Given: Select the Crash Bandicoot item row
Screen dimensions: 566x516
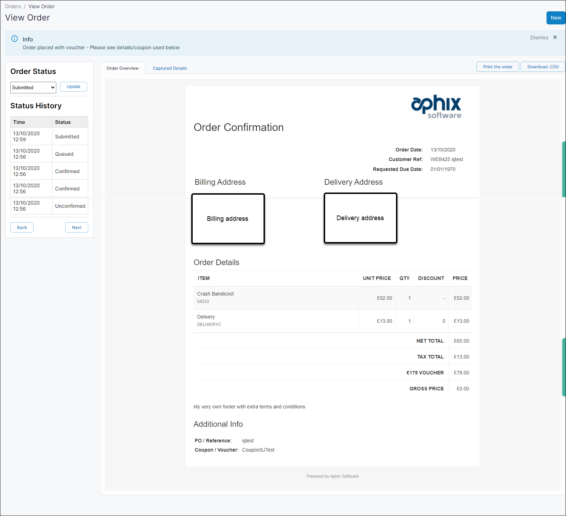Looking at the screenshot, I should pyautogui.click(x=276, y=298).
